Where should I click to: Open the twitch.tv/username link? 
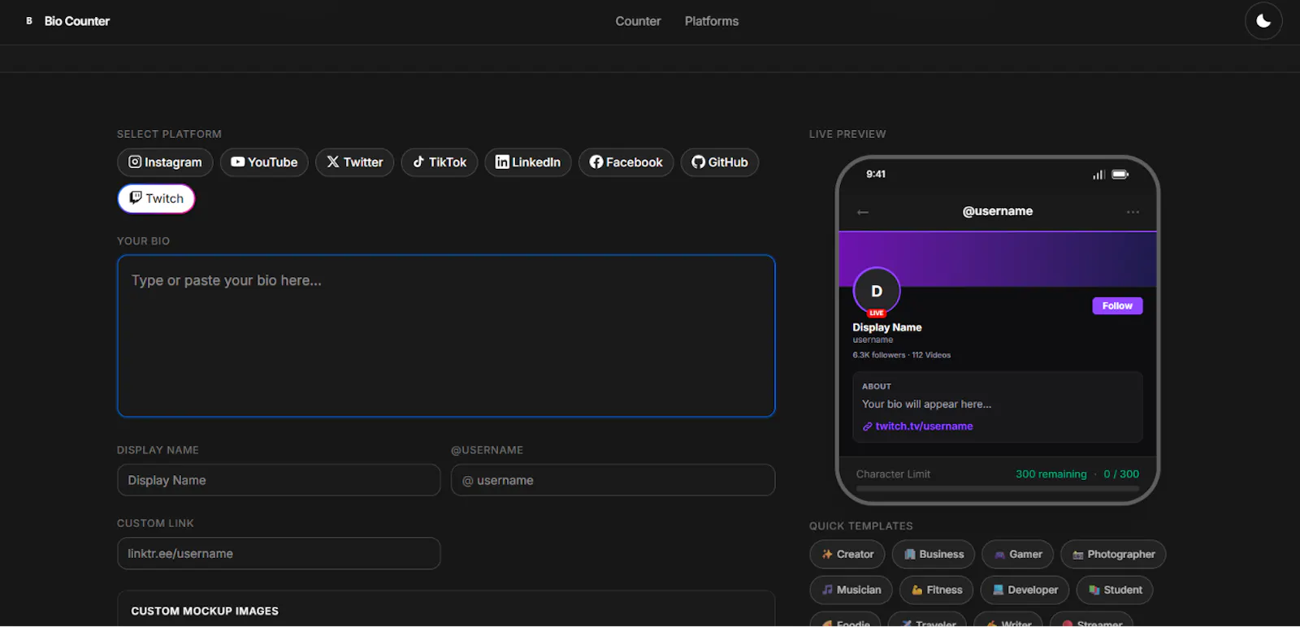coord(924,426)
